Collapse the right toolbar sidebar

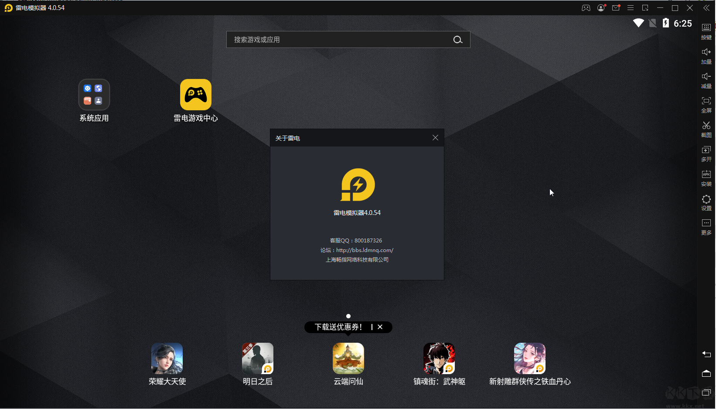click(x=706, y=7)
